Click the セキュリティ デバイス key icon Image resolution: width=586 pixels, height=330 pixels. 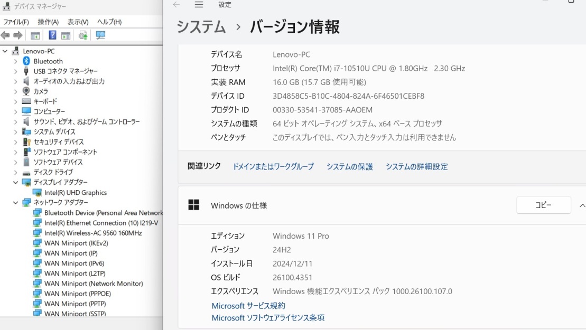(26, 142)
